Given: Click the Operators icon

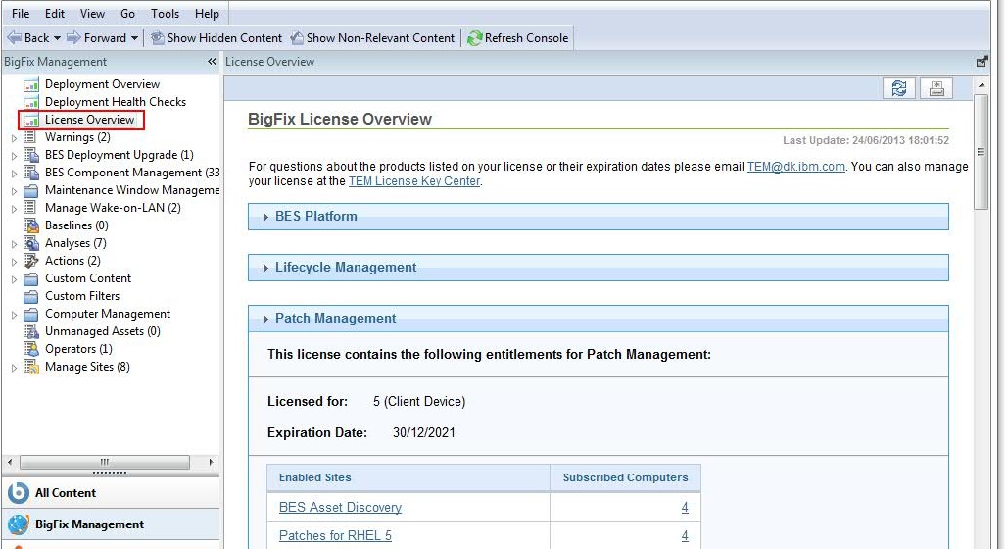Looking at the screenshot, I should (x=31, y=349).
